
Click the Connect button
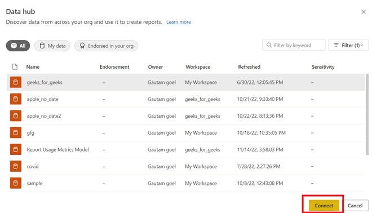pyautogui.click(x=324, y=206)
